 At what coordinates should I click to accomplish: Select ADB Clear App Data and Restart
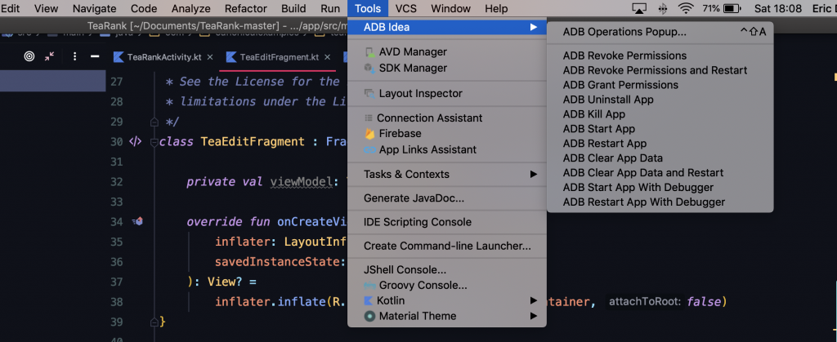[x=642, y=173]
